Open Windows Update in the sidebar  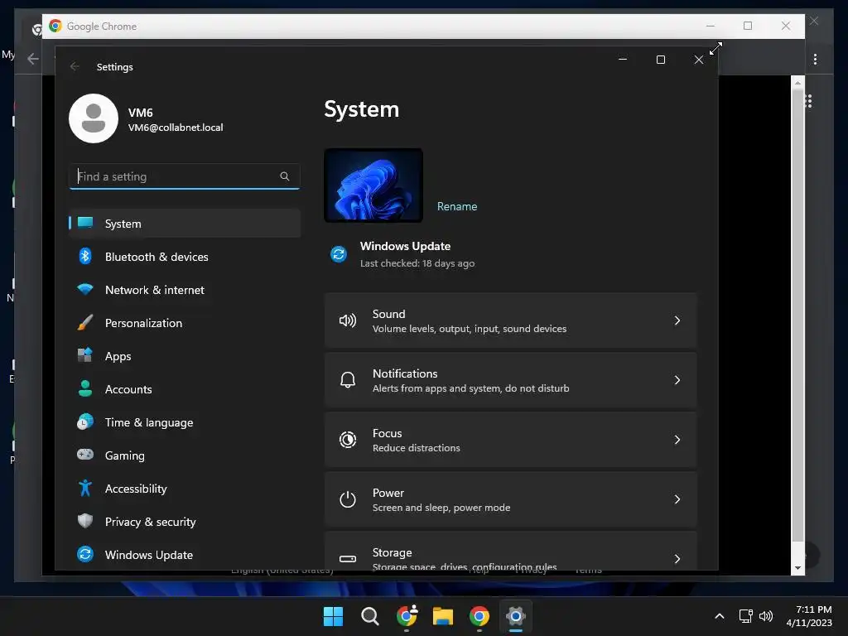[x=185, y=555]
